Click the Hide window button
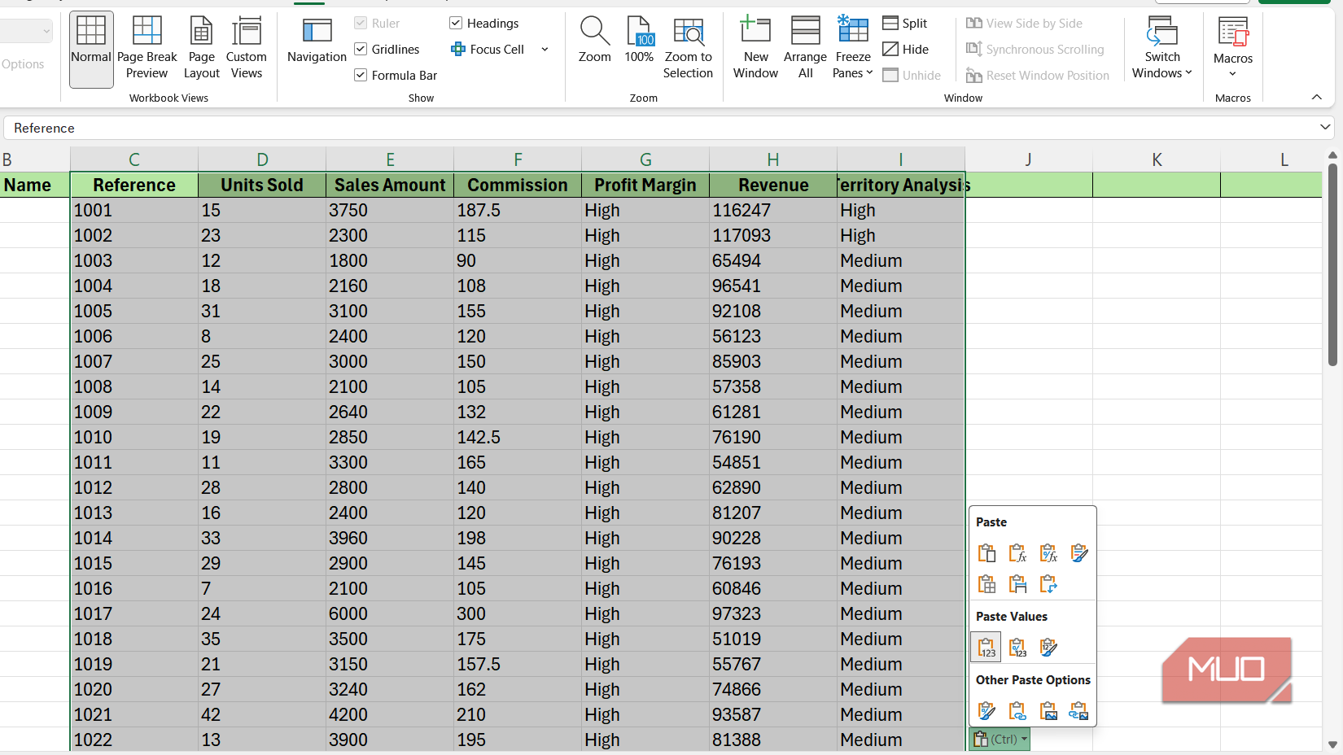 click(x=905, y=50)
